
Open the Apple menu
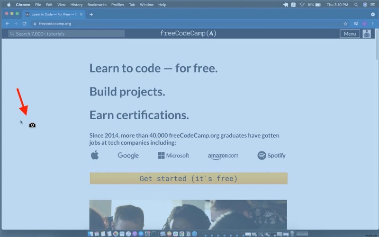tap(9, 5)
